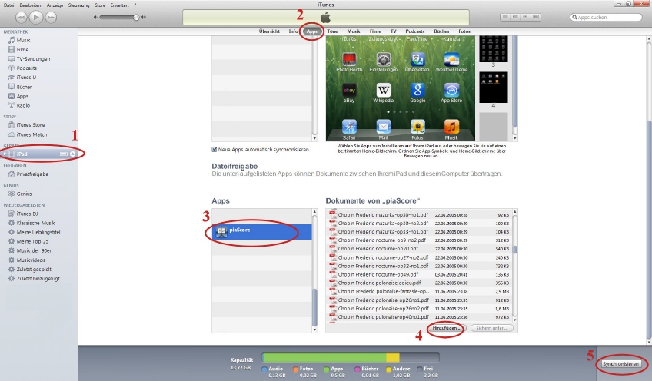The image size is (652, 381).
Task: Open Genius in the sidebar
Action: point(24,194)
